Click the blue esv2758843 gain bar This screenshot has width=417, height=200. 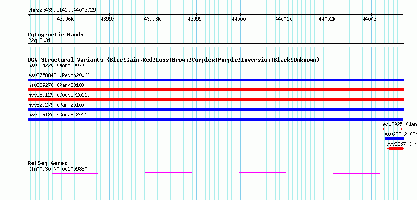coord(216,80)
